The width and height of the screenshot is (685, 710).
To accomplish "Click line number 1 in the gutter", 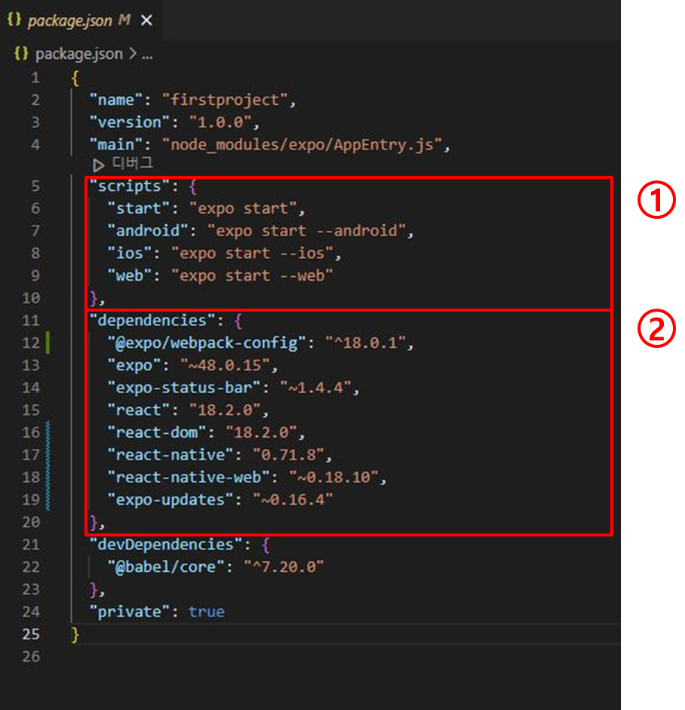I will pyautogui.click(x=35, y=78).
